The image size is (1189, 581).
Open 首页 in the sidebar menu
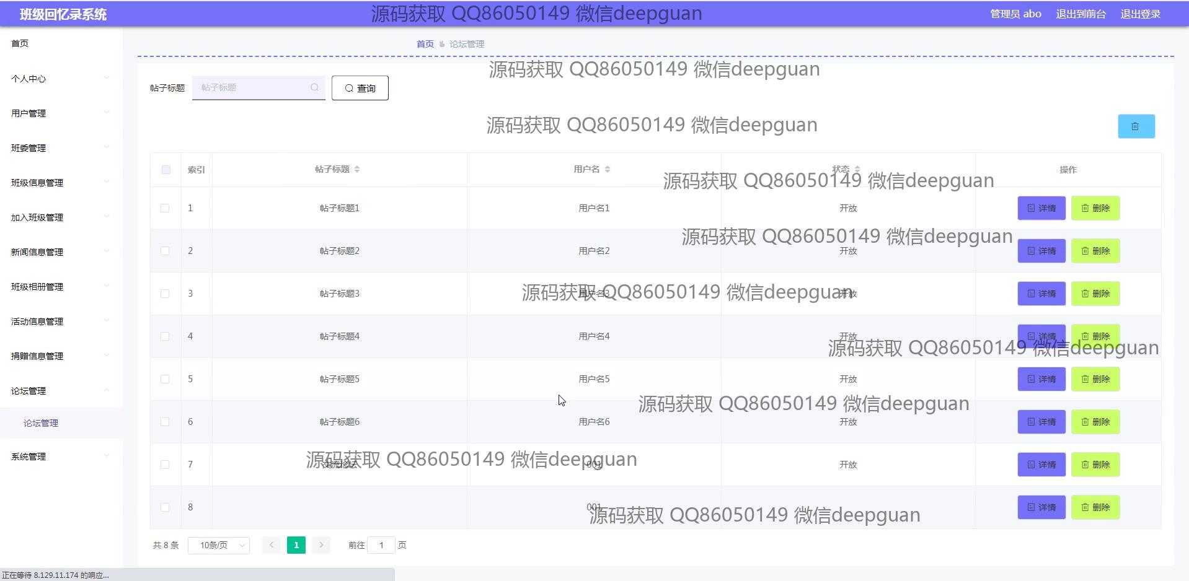pos(20,43)
